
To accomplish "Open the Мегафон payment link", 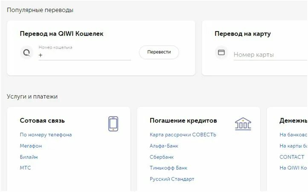I will point(31,146).
